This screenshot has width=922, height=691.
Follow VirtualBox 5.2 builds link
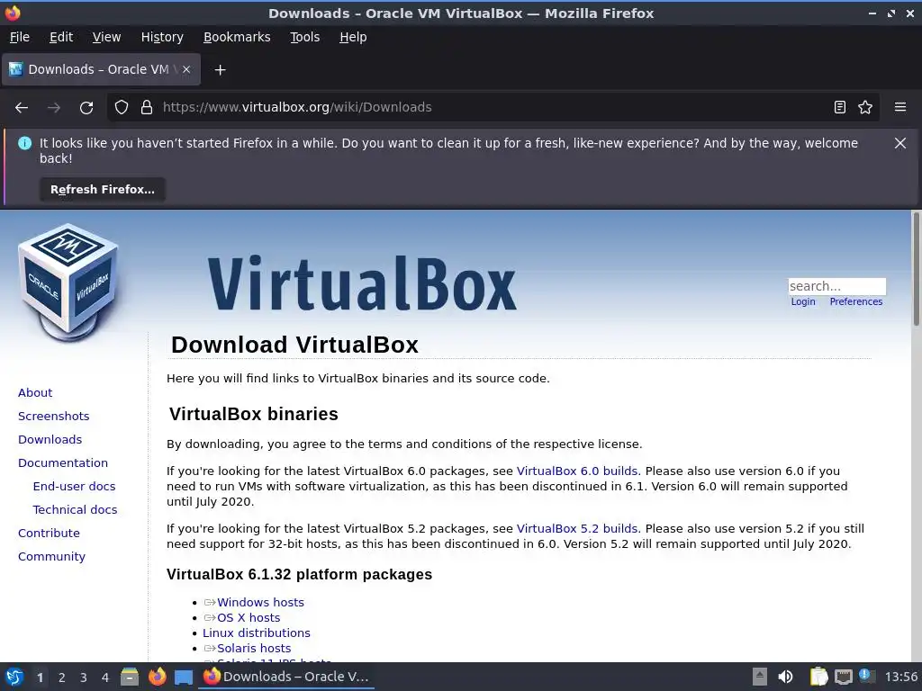tap(579, 529)
